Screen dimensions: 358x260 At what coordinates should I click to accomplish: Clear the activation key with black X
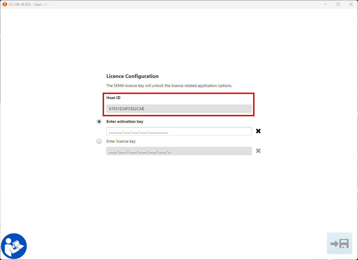pos(258,131)
